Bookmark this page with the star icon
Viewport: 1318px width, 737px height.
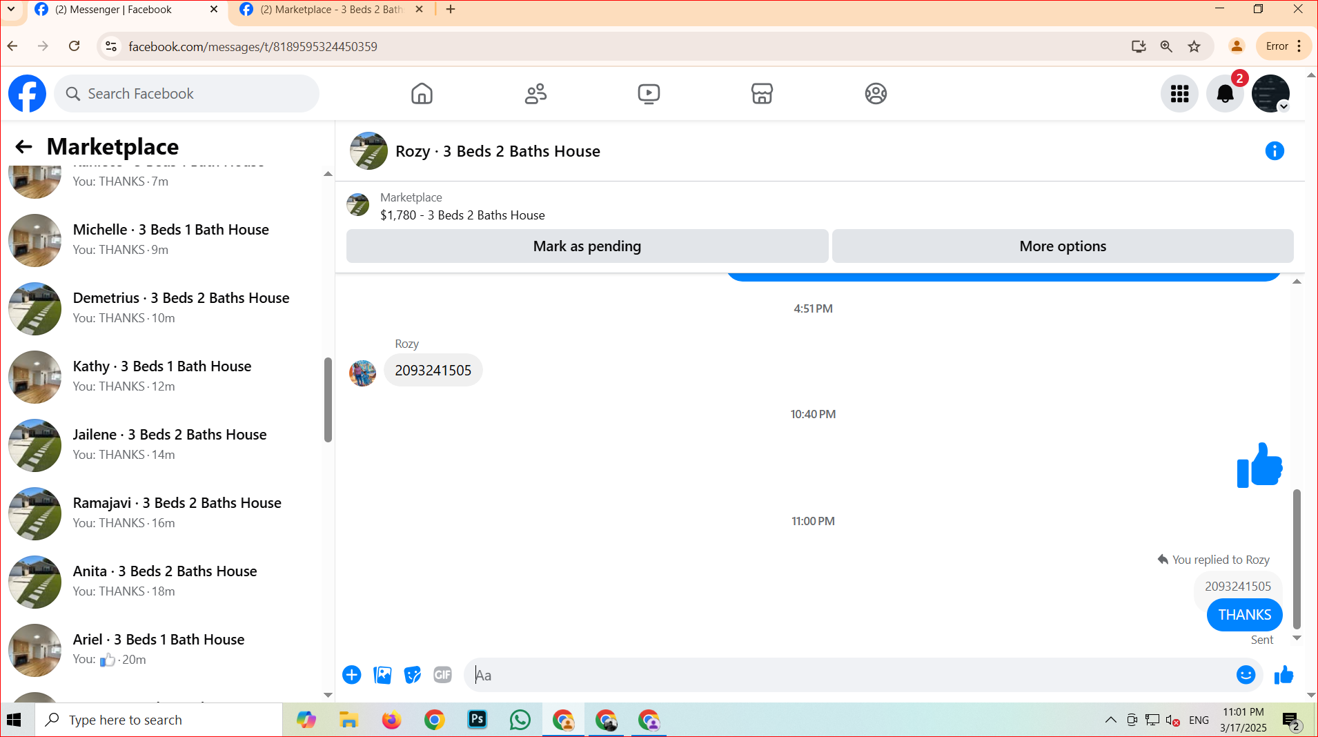point(1194,46)
